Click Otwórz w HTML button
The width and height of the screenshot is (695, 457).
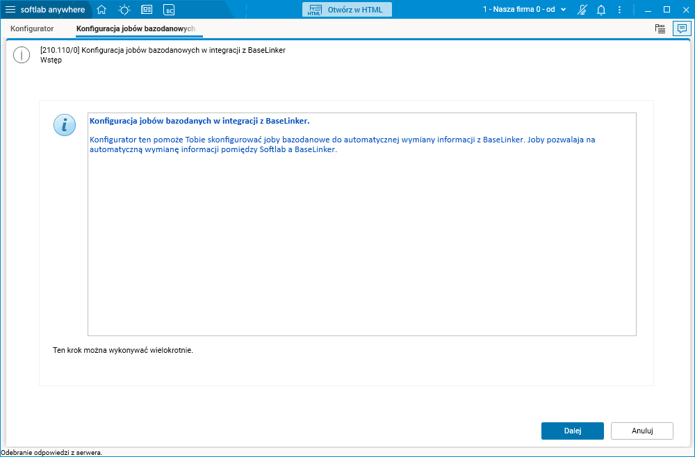[x=347, y=10]
